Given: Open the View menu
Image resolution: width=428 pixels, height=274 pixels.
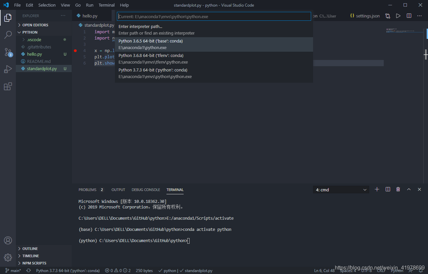Looking at the screenshot, I should point(65,5).
